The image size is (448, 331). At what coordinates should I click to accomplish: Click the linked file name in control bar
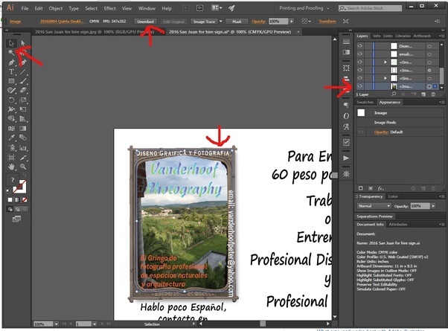pyautogui.click(x=62, y=22)
